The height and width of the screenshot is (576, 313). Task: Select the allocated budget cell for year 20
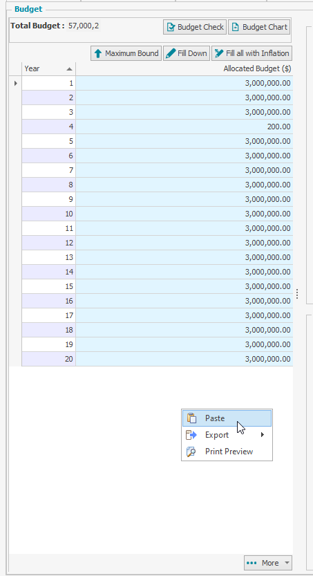pos(184,359)
